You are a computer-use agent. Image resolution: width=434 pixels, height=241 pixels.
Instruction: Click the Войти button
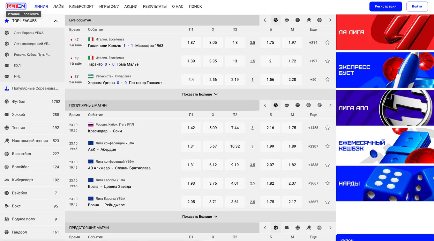(417, 6)
